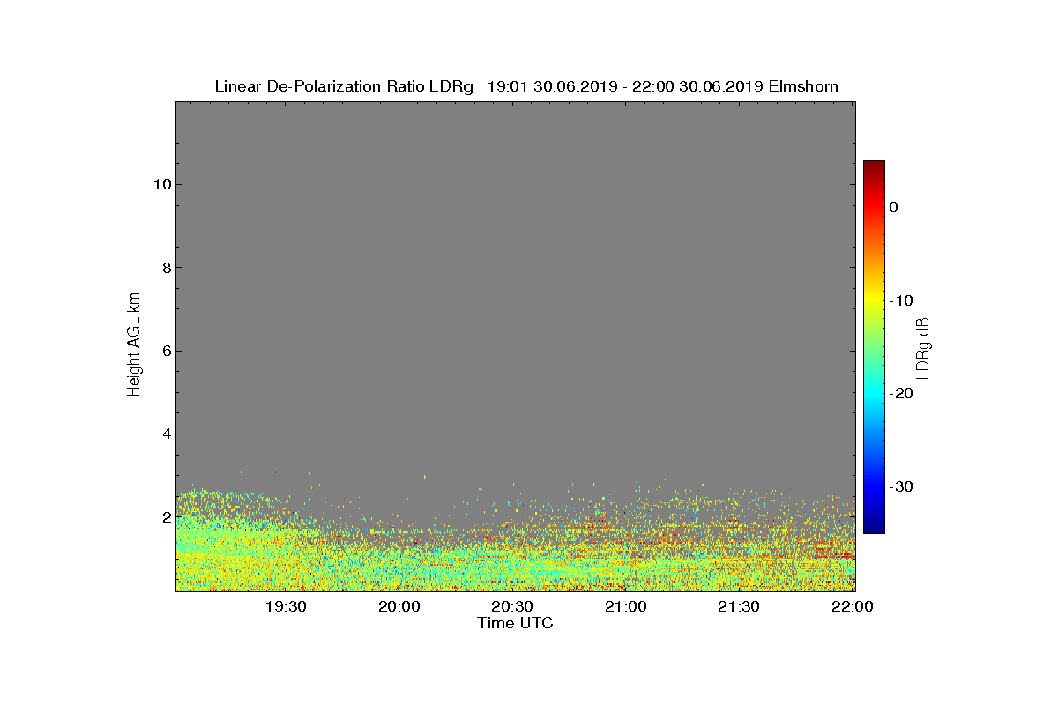Click the height tick label 4
Screen dimensions: 1058x705
point(165,434)
